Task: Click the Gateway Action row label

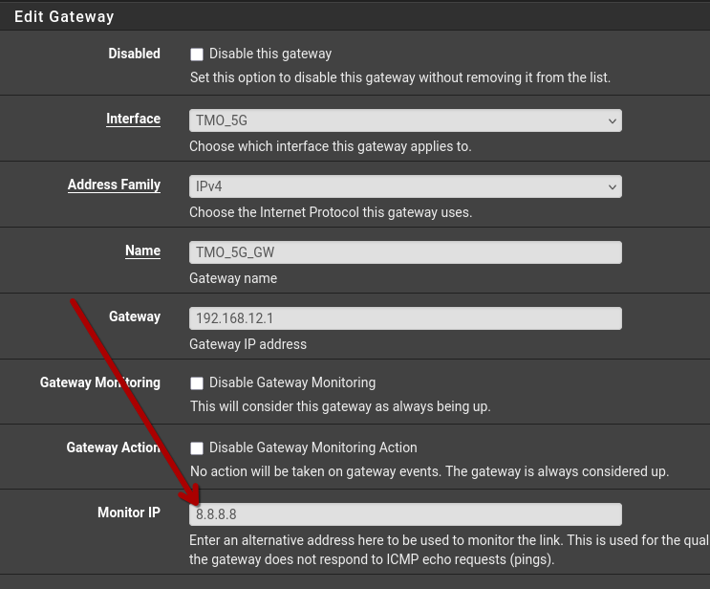Action: pos(113,447)
